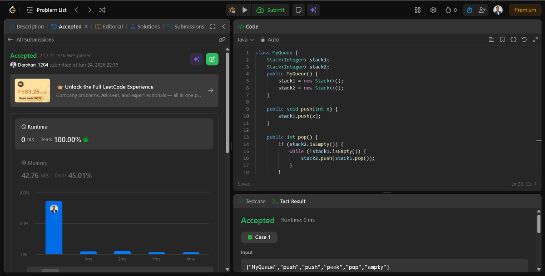Viewport: 545px width, 276px height.
Task: Open the Submissions tab
Action: point(185,27)
